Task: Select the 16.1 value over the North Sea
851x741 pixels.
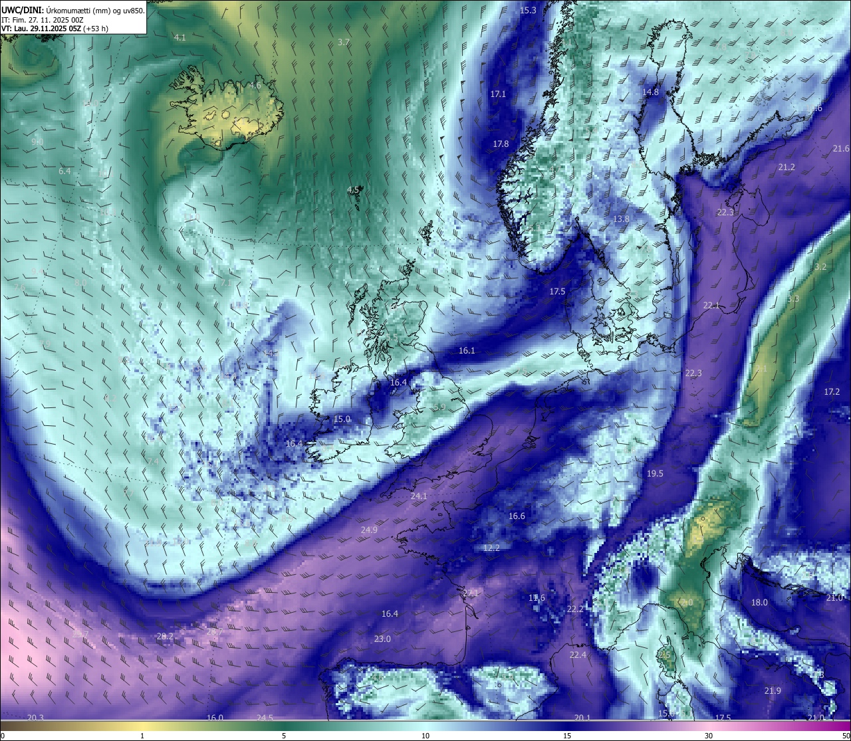Action: [467, 351]
